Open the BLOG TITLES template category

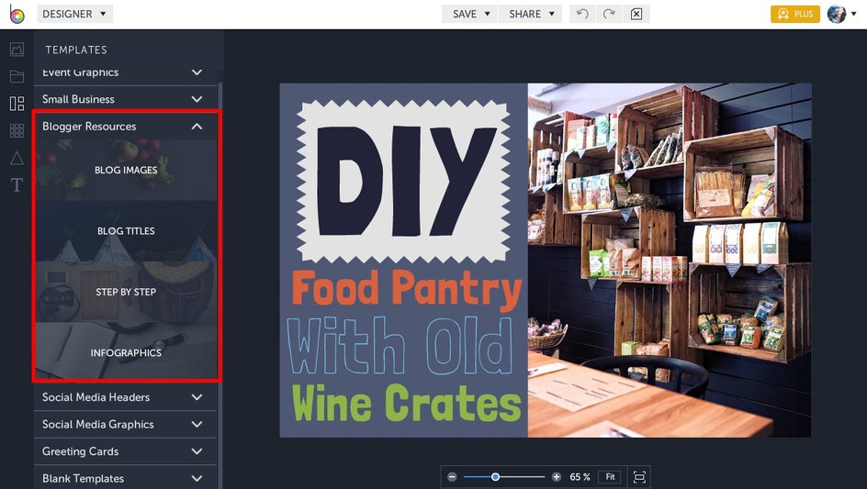point(126,231)
